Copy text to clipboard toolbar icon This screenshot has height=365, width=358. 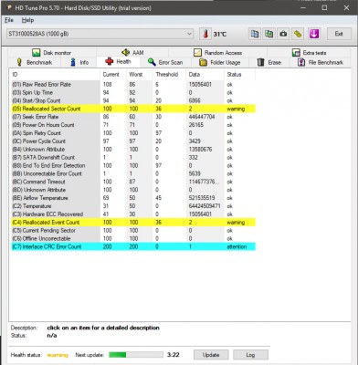255,34
